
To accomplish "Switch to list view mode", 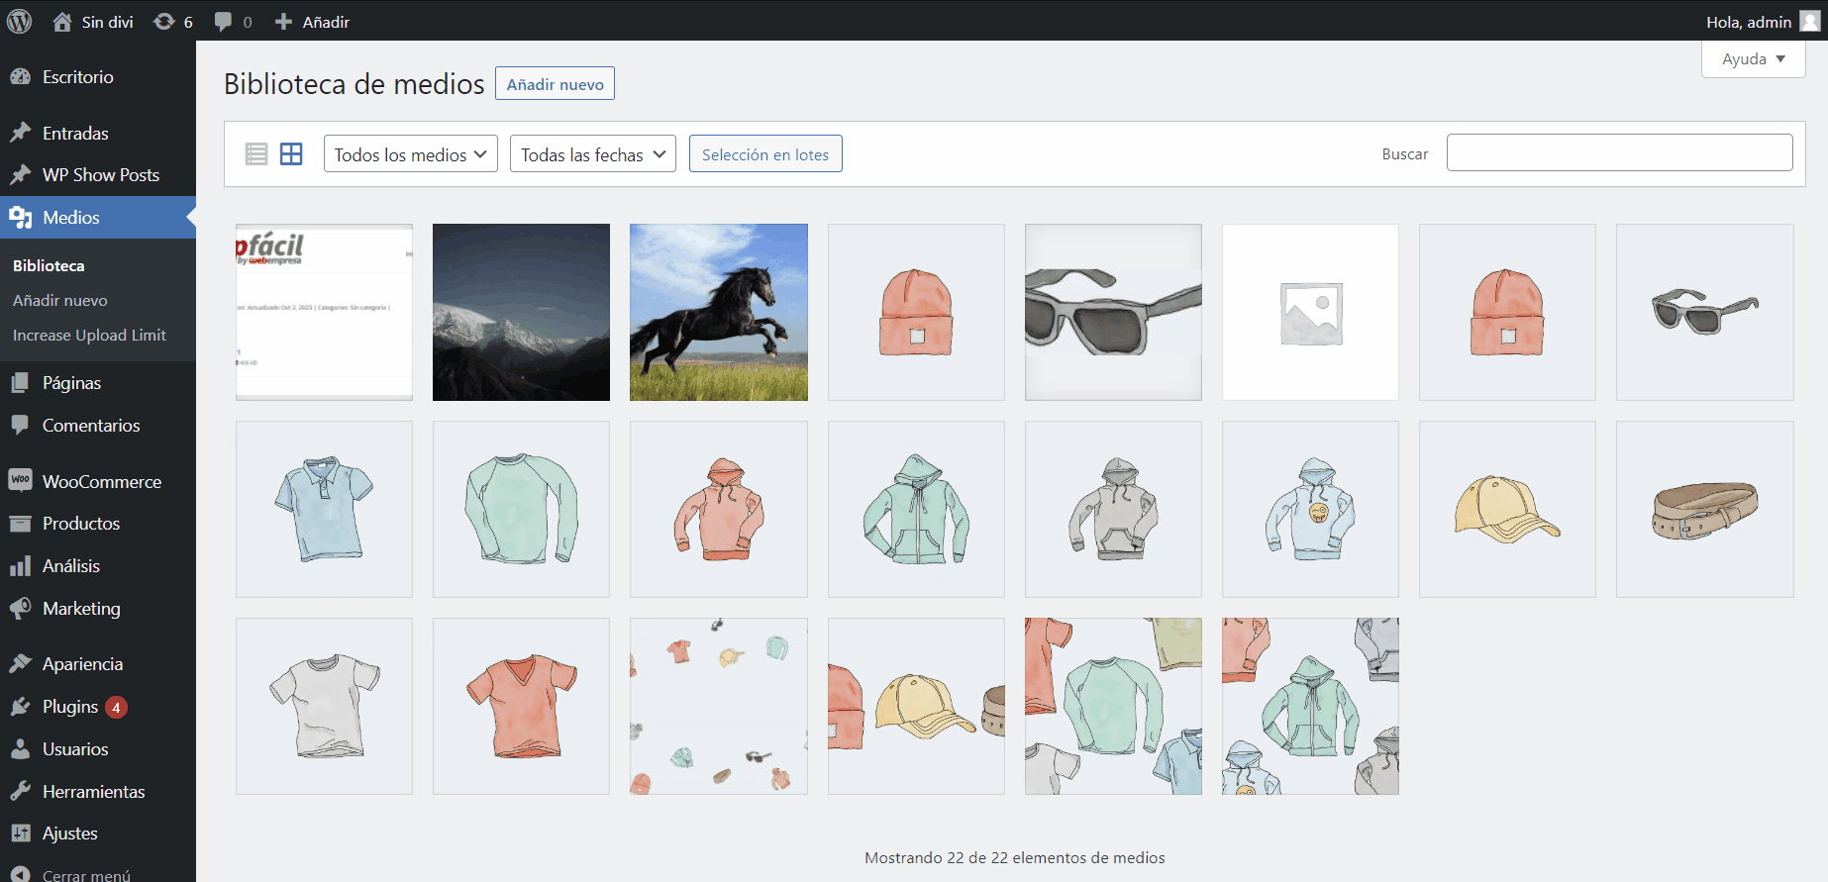I will click(x=256, y=154).
